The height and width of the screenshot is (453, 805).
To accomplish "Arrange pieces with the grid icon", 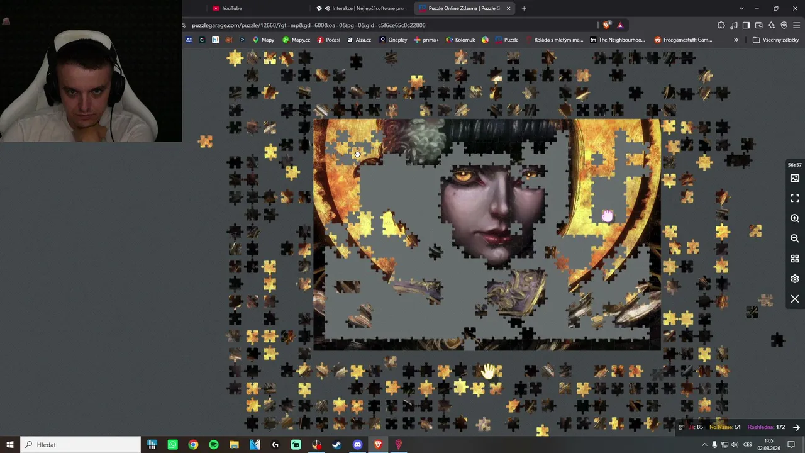I will (x=795, y=259).
